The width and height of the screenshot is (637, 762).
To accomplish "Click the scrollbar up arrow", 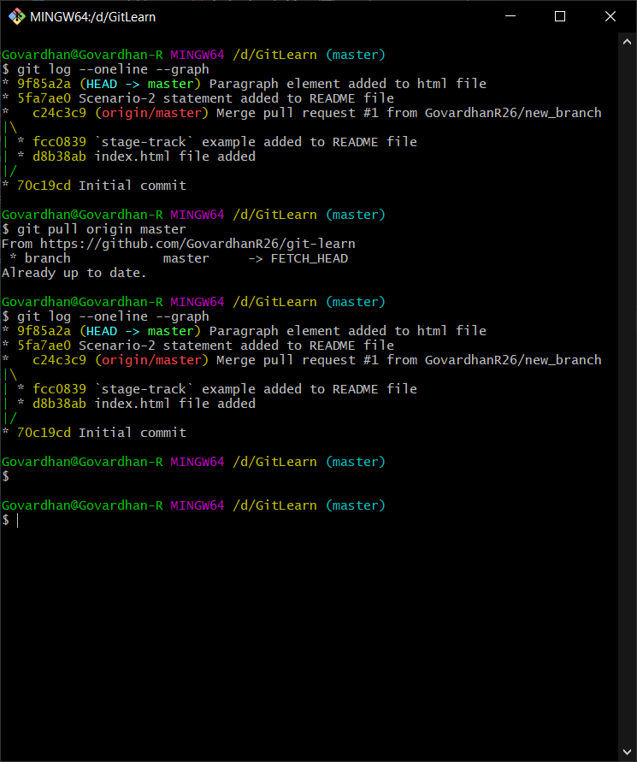I will tap(627, 42).
